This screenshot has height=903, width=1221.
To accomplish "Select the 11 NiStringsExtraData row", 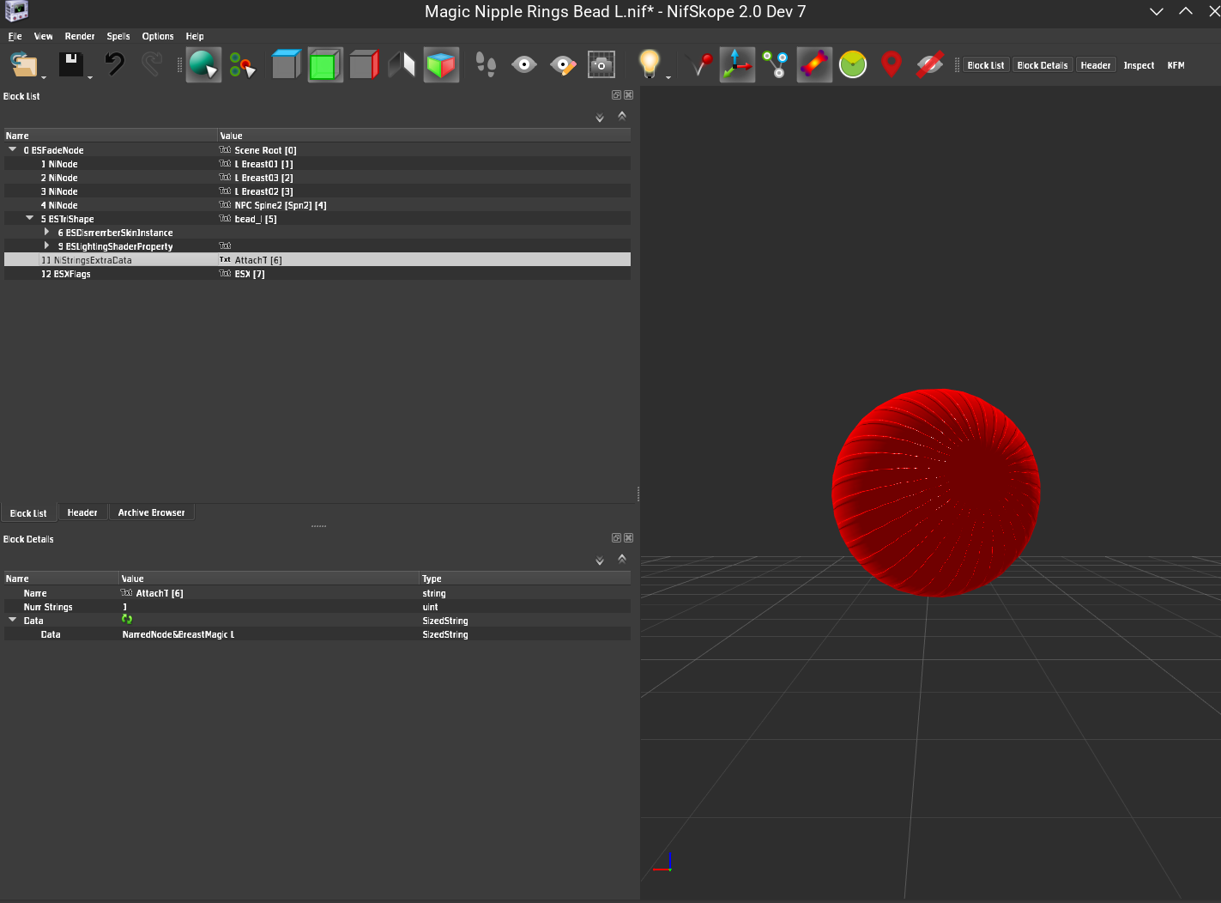I will [x=317, y=260].
